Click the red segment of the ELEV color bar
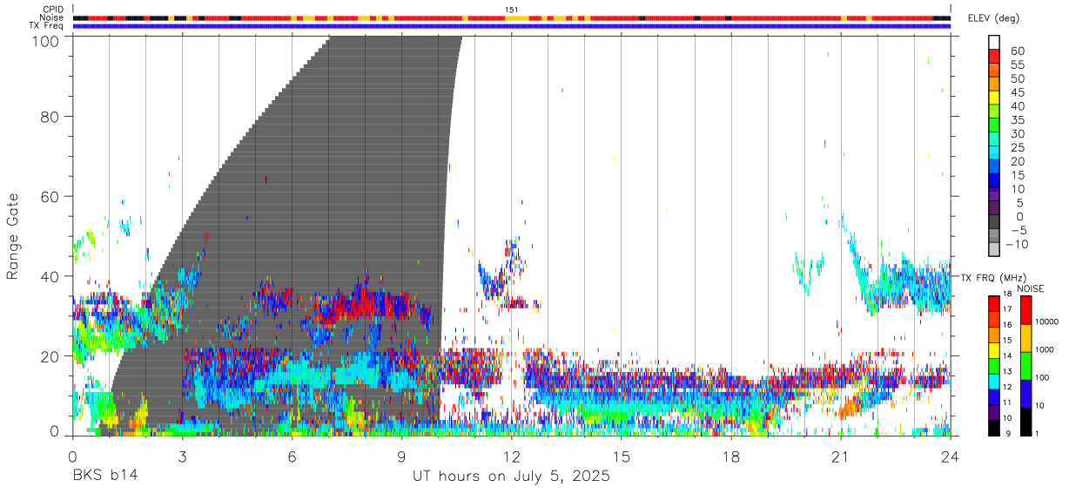 click(994, 57)
